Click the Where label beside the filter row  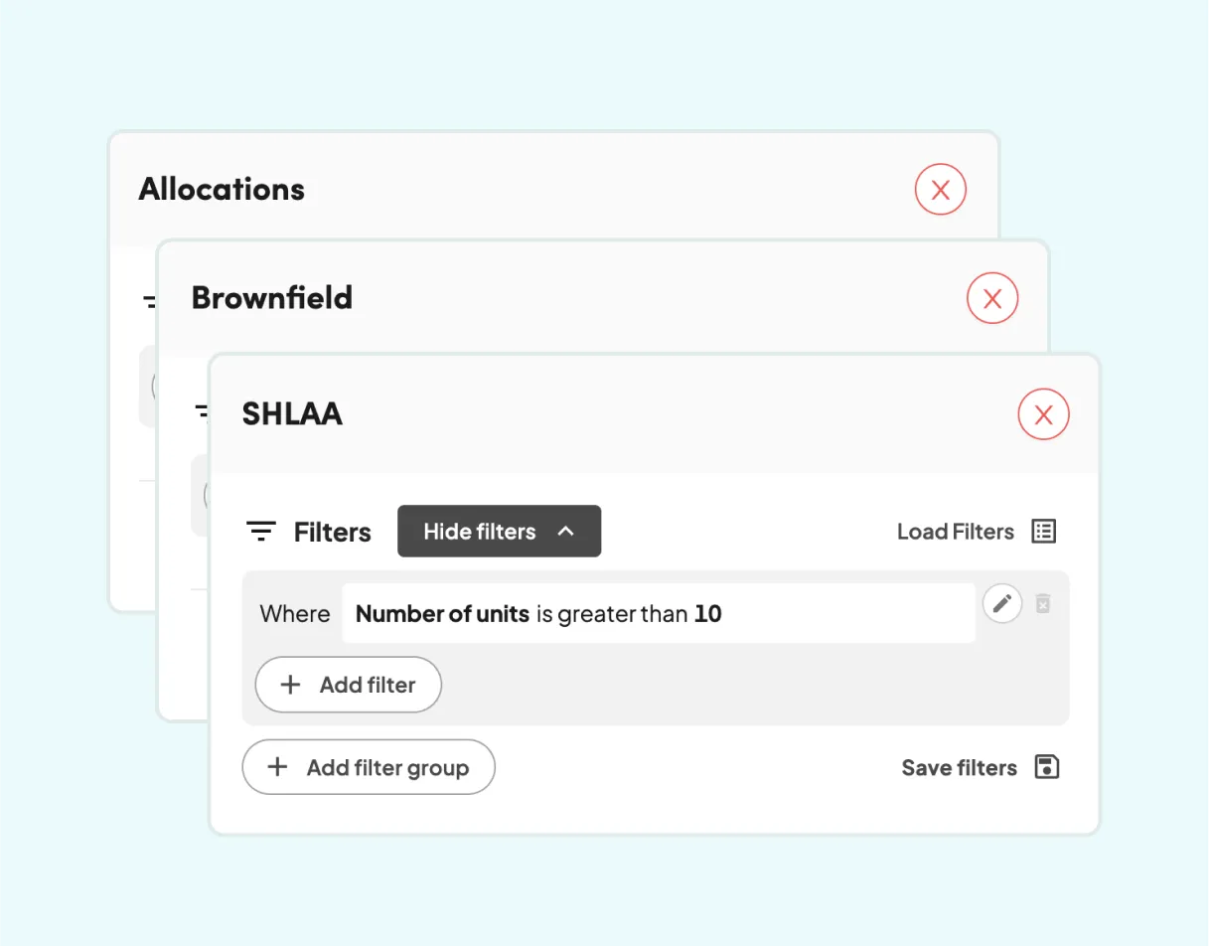pyautogui.click(x=294, y=613)
